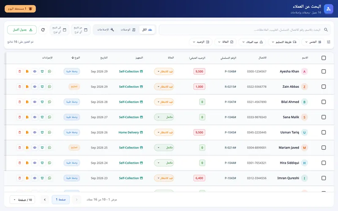The image size is (338, 211).
Task: Check the Imran Qureshi row checkbox
Action: click(324, 178)
